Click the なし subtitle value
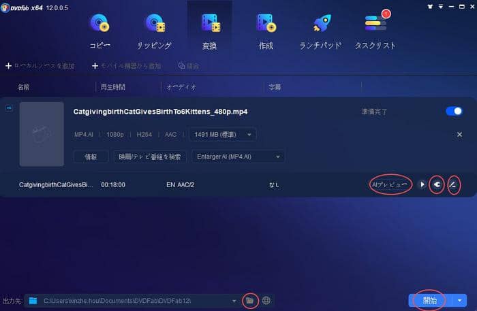The height and width of the screenshot is (311, 477). (x=274, y=184)
